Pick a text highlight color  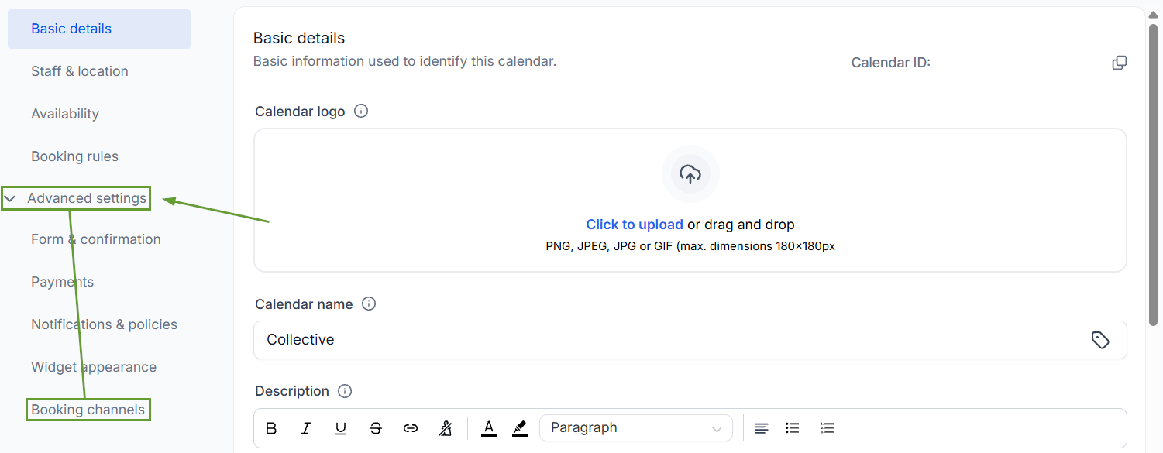click(x=520, y=428)
